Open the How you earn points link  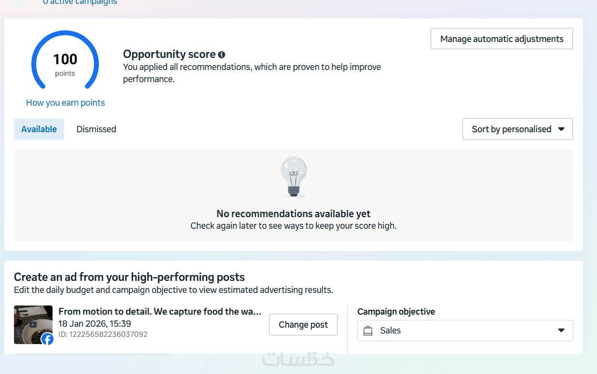[x=66, y=103]
